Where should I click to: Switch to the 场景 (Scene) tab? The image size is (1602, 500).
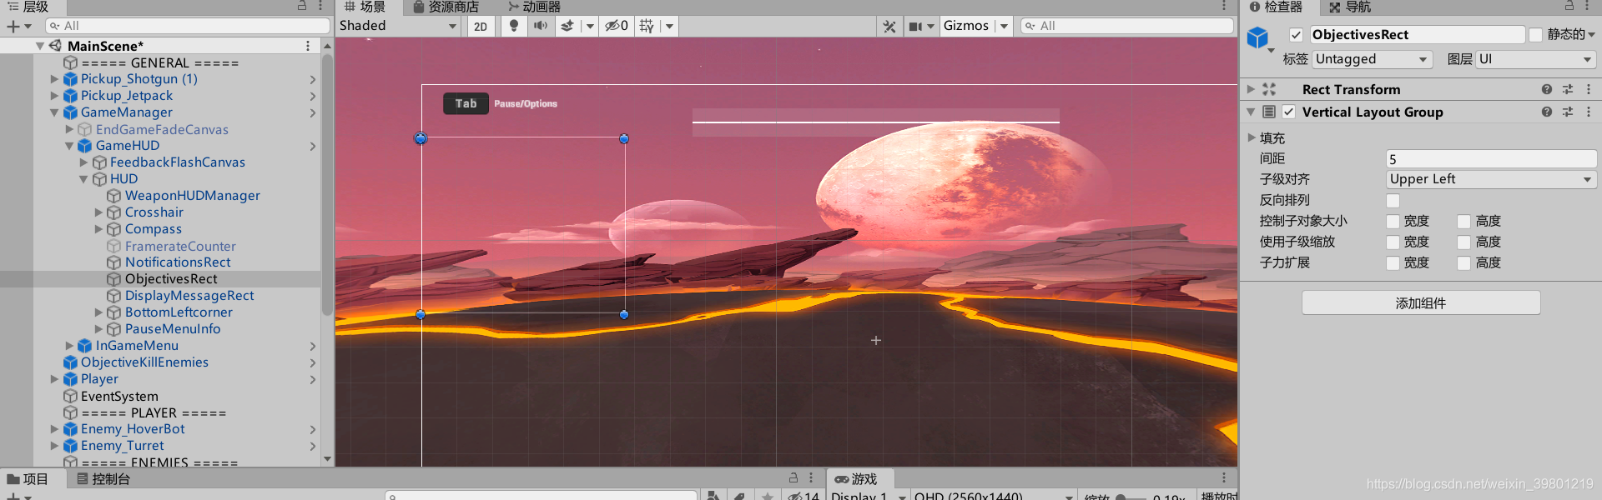(x=365, y=7)
